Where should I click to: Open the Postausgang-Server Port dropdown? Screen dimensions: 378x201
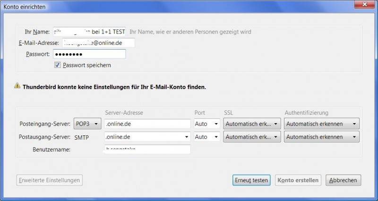(207, 137)
